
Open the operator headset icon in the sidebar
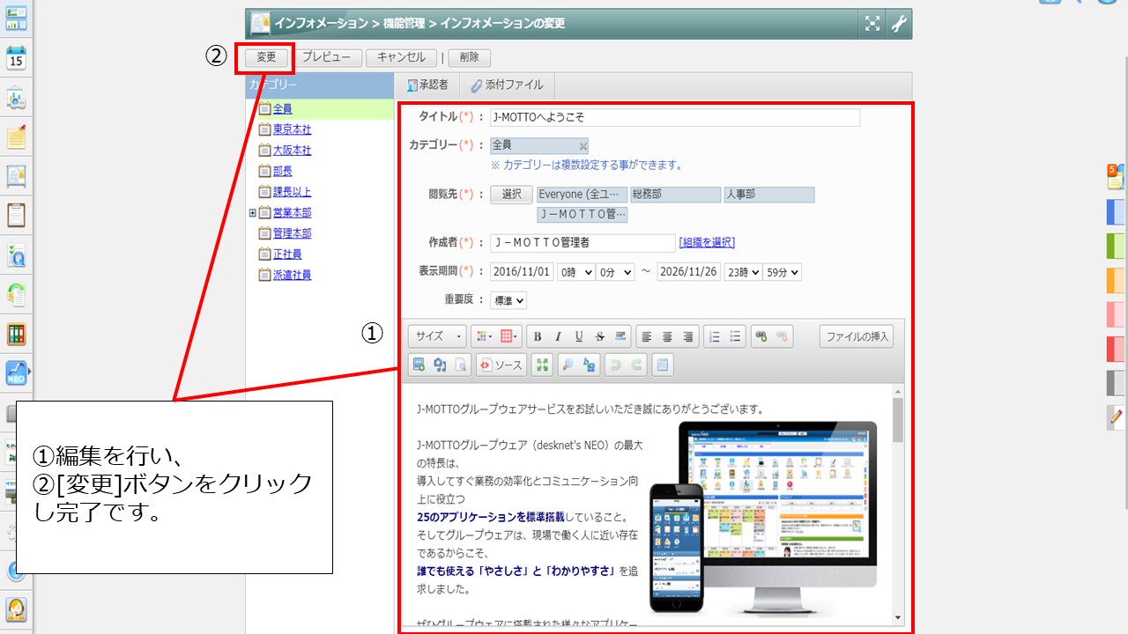pos(16,609)
